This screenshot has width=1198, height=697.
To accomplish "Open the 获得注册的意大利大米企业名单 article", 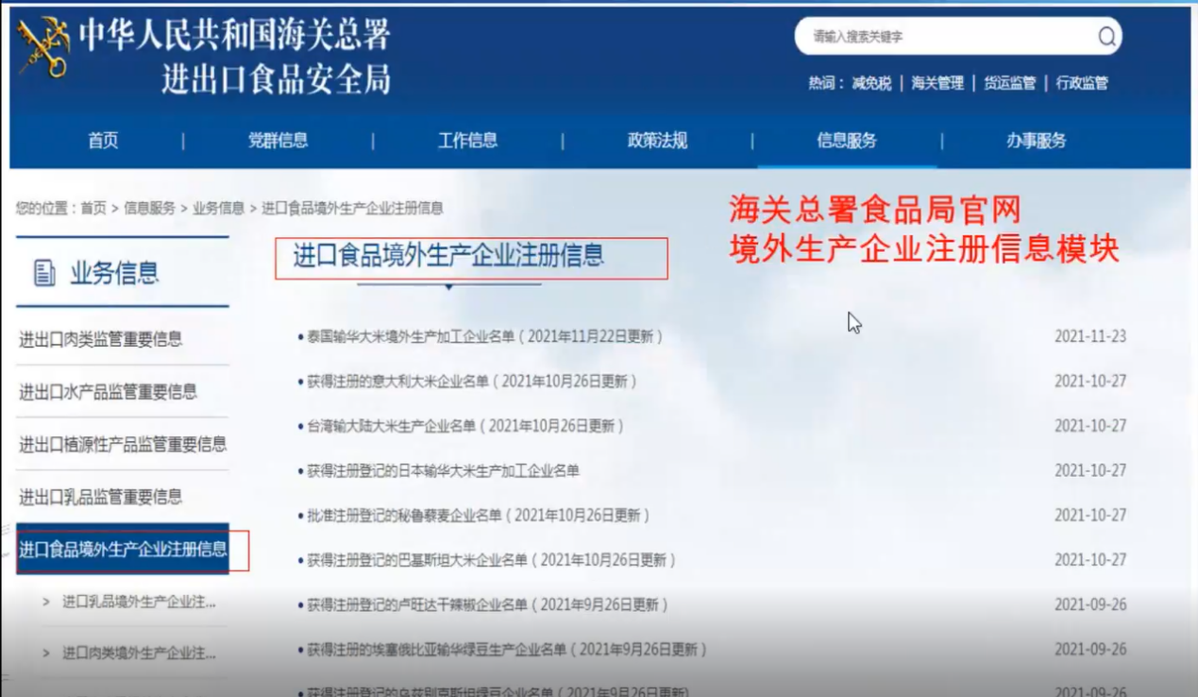I will 471,382.
